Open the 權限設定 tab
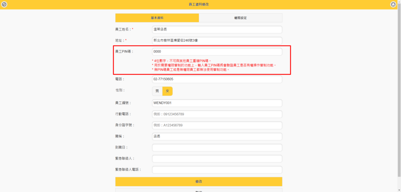The image size is (401, 192). (240, 18)
